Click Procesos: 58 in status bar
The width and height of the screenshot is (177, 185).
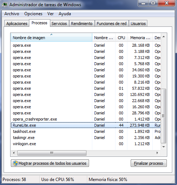coord(14,180)
